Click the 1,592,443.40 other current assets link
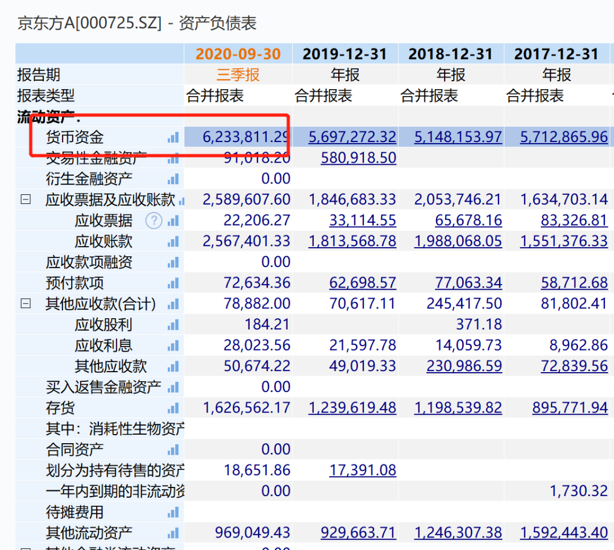Viewport: 614px width, 550px height. click(x=563, y=533)
